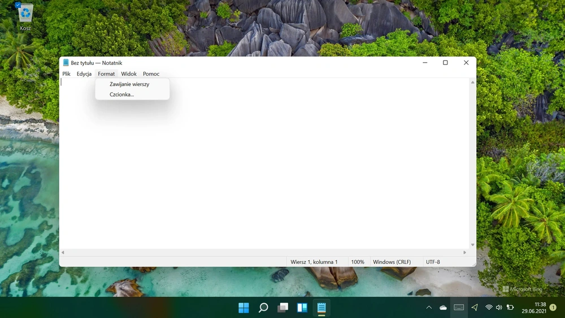Screen dimensions: 565x318
Task: Click horizontal scrollbar left arrow
Action: tap(63, 252)
